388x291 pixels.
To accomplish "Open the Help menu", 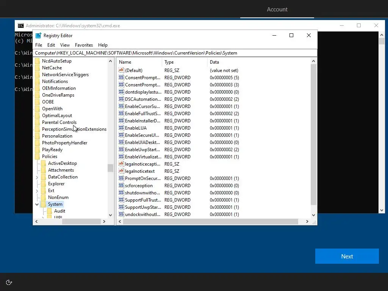I will 103,45.
